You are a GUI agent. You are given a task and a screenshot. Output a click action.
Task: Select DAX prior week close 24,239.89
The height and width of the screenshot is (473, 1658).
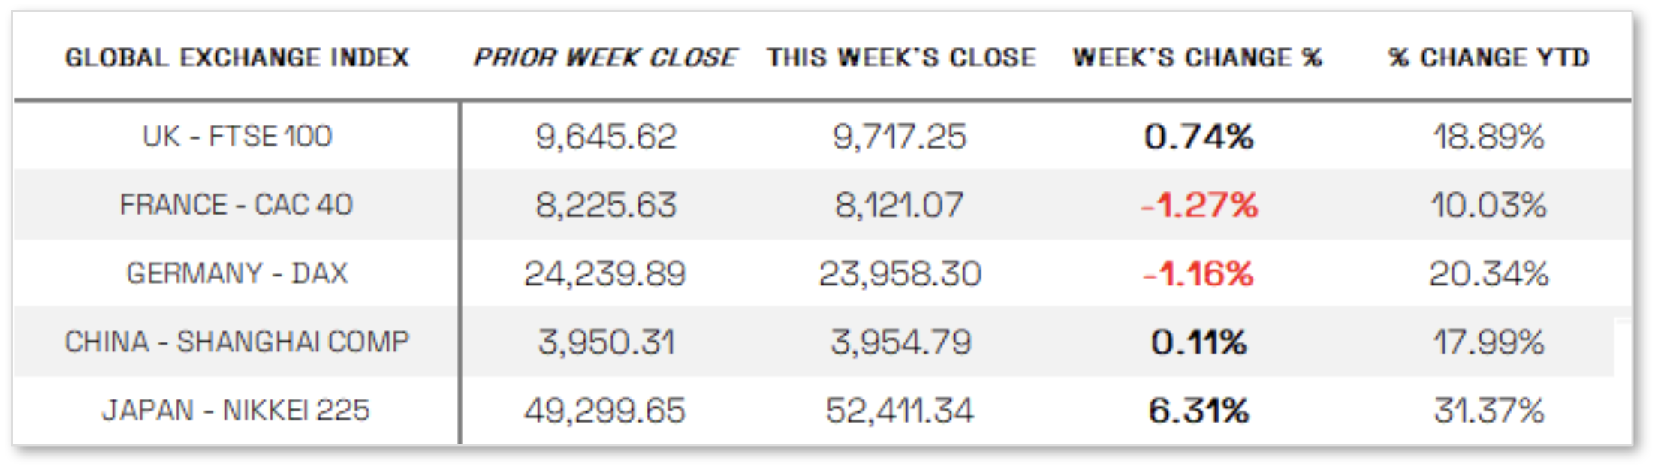tap(605, 273)
